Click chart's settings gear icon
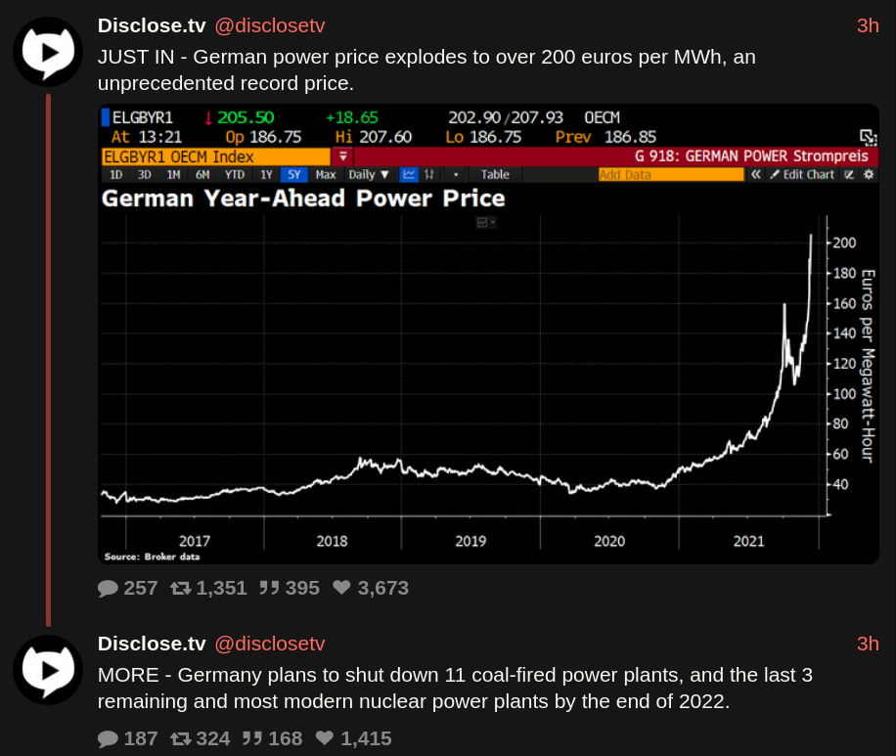 869,175
